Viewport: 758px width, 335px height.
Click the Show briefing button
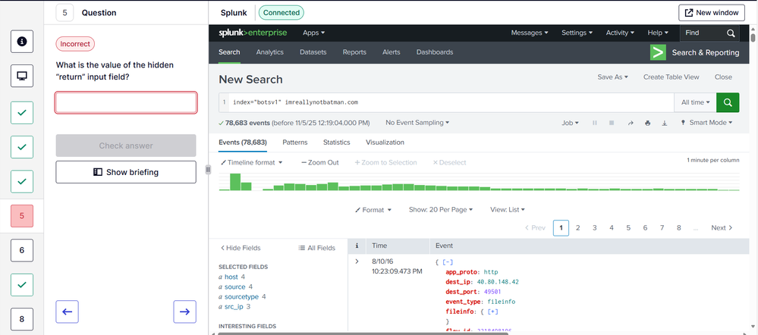126,172
